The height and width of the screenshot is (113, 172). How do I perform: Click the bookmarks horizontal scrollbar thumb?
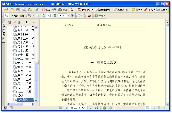pos(16,104)
